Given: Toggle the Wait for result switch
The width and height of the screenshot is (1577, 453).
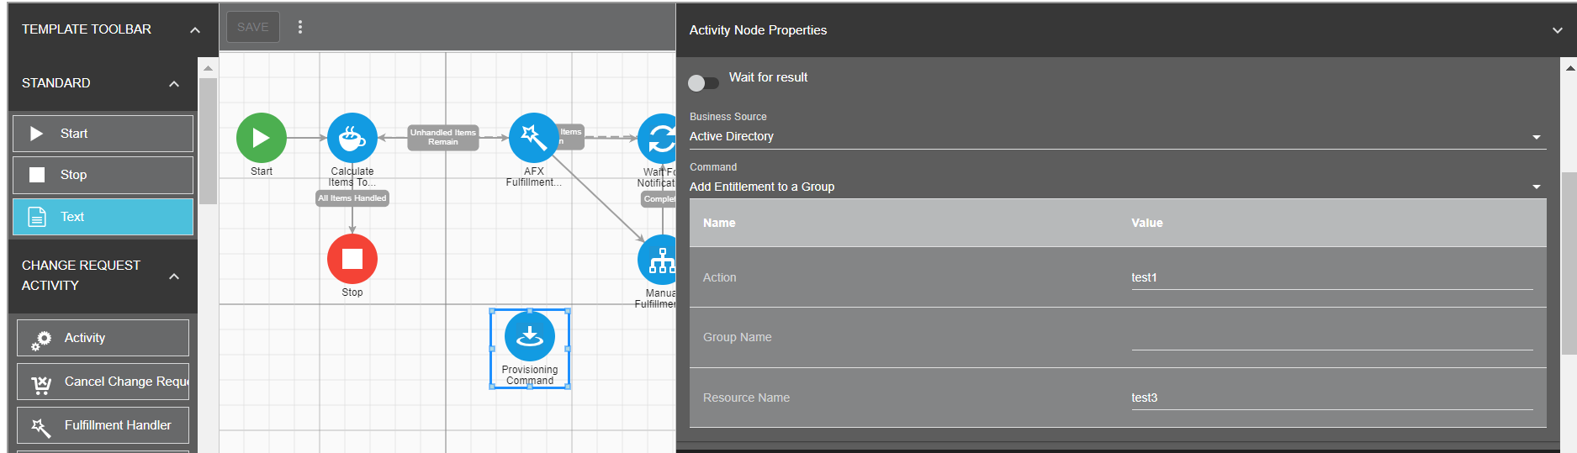Looking at the screenshot, I should tap(703, 82).
